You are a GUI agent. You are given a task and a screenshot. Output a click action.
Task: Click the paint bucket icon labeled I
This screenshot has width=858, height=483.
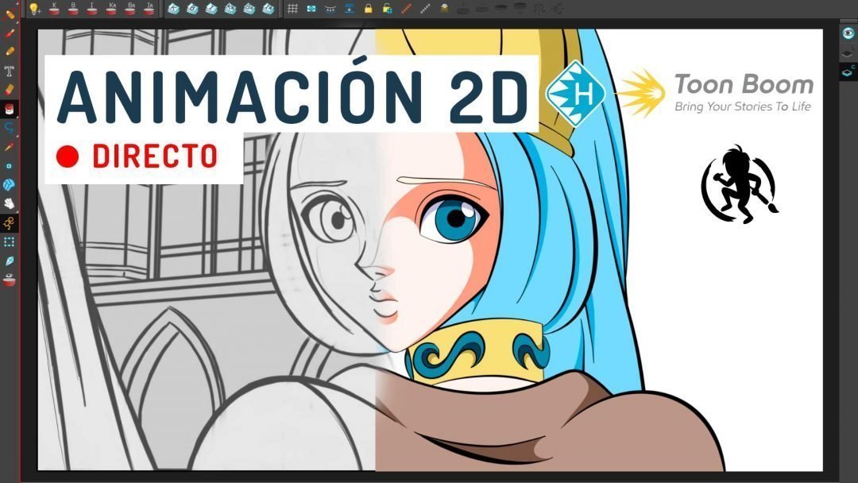92,9
